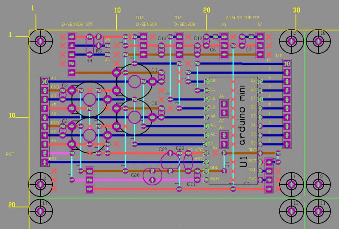The width and height of the screenshot is (339, 229).
Task: Select left header pad 6 labeled A0
Action: (x=45, y=117)
